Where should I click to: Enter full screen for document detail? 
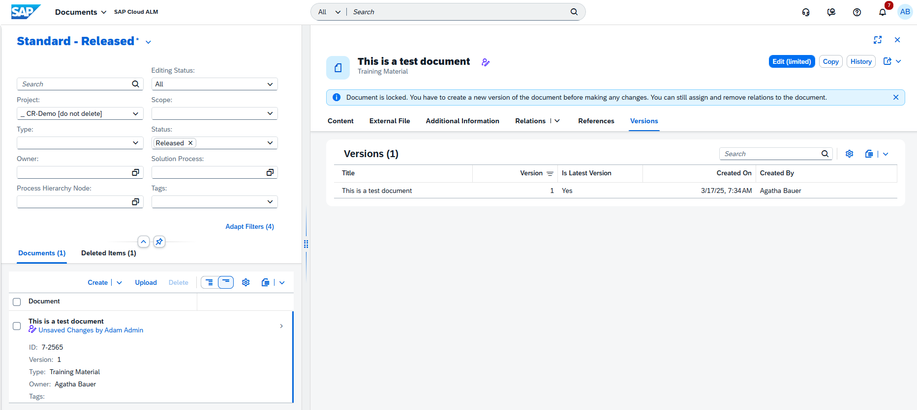pos(877,40)
